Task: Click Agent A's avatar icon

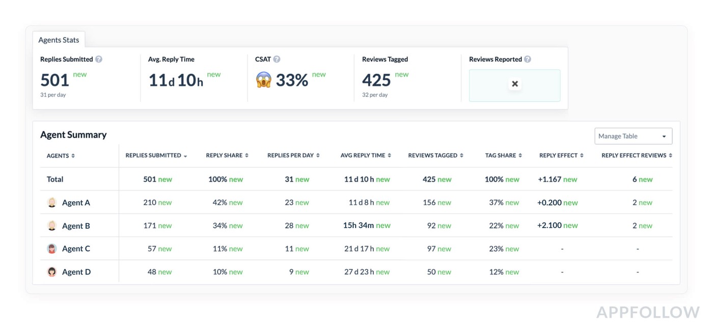Action: tap(52, 203)
